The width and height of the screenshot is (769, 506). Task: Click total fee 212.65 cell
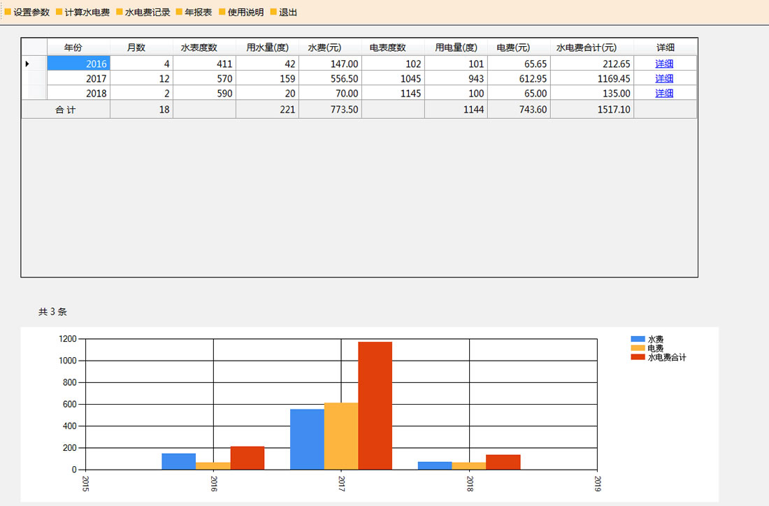(591, 64)
